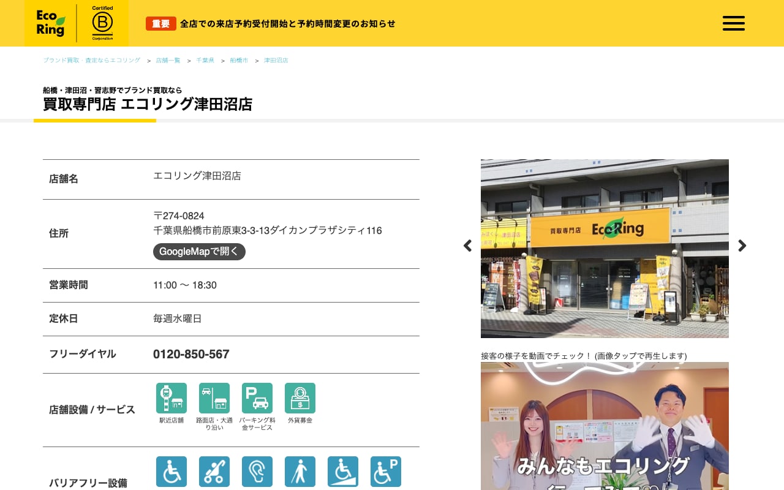Click the パーキング料金サービス parking icon
The width and height of the screenshot is (784, 490).
click(x=257, y=398)
